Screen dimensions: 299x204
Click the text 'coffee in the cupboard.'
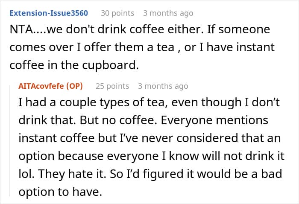point(74,65)
